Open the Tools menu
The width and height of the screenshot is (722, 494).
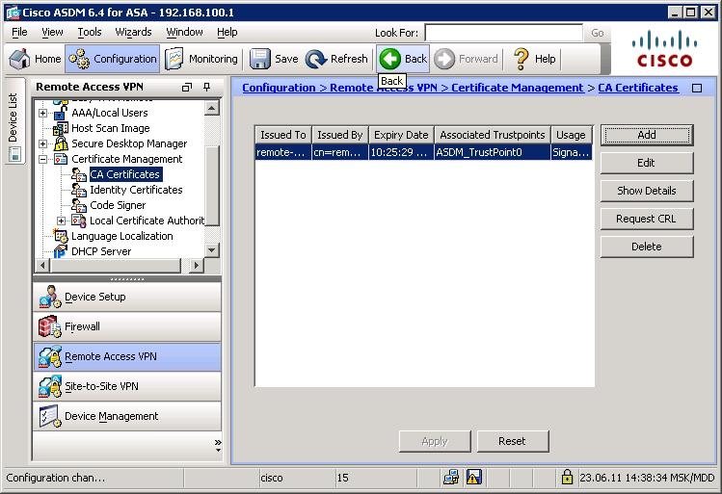(90, 32)
